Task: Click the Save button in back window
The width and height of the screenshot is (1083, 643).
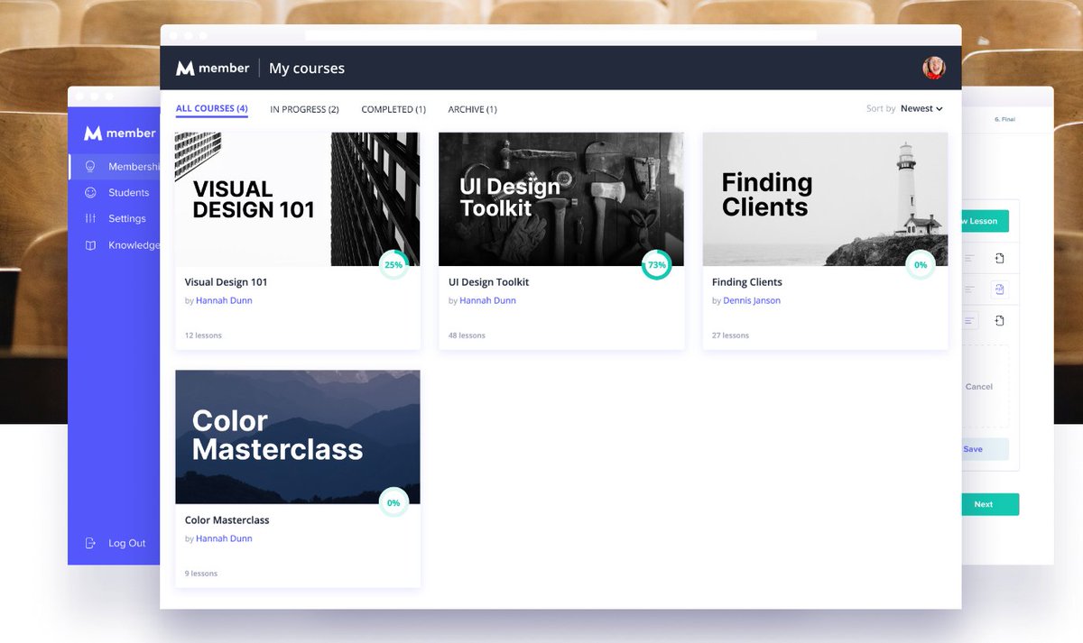Action: 985,449
